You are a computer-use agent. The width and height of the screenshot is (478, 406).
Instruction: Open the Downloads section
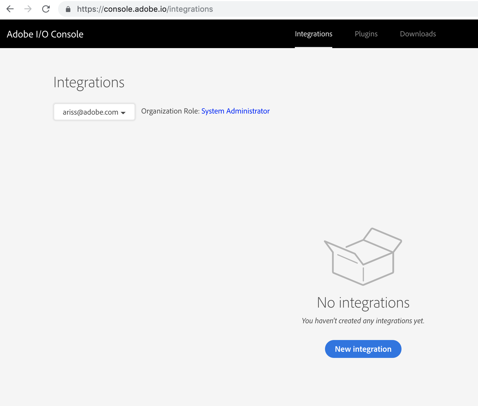click(x=418, y=34)
